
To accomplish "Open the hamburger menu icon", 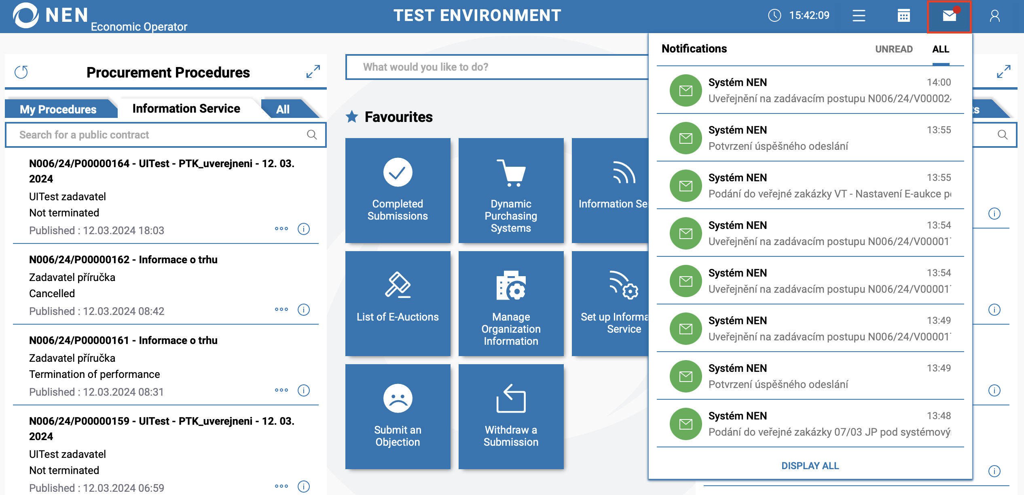I will [x=859, y=16].
